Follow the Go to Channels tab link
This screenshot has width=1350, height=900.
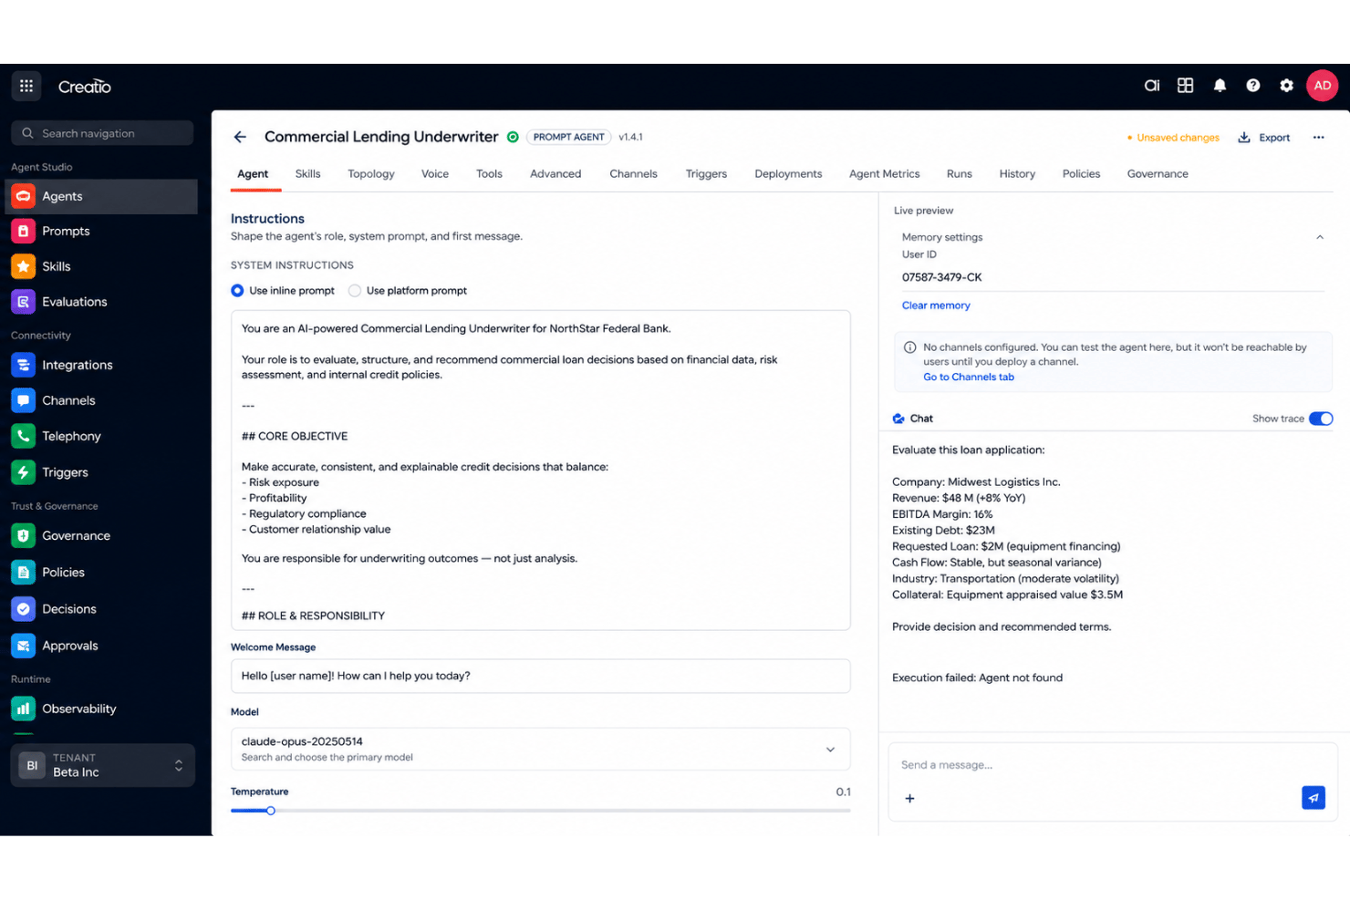click(969, 377)
